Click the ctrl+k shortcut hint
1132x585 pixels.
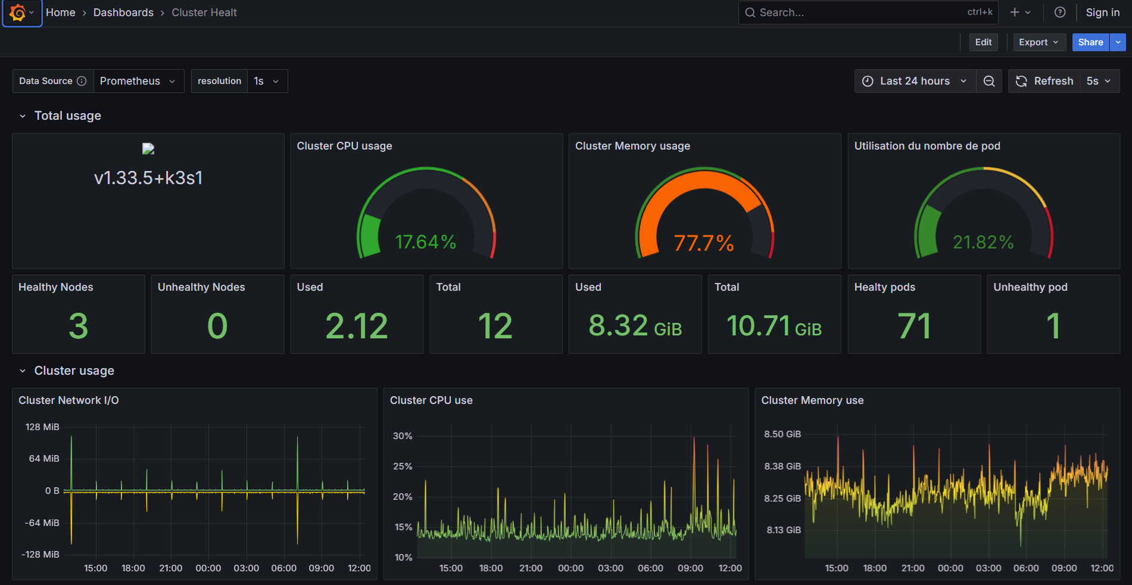click(x=980, y=12)
